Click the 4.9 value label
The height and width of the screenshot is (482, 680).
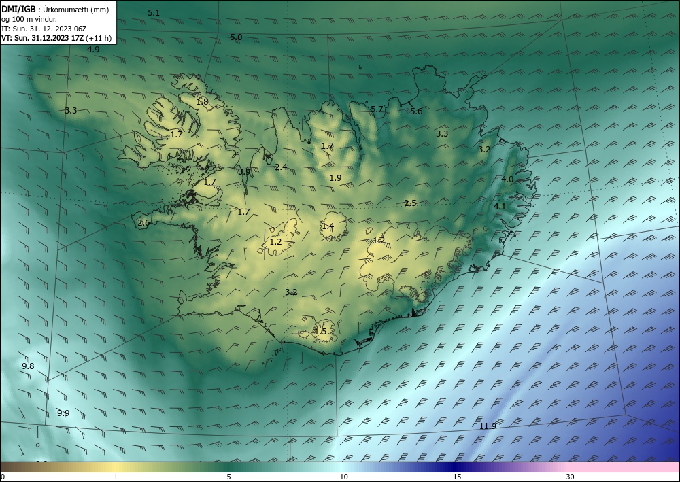point(93,50)
